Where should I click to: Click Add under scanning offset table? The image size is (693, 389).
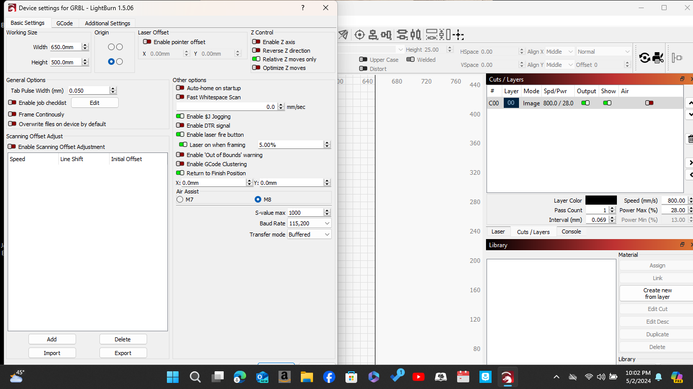52,339
